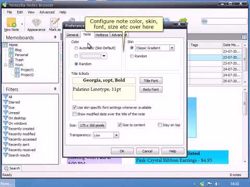Viewport: 250px width, 187px height.
Task: Open the Trash memoboard
Action: coord(19,60)
